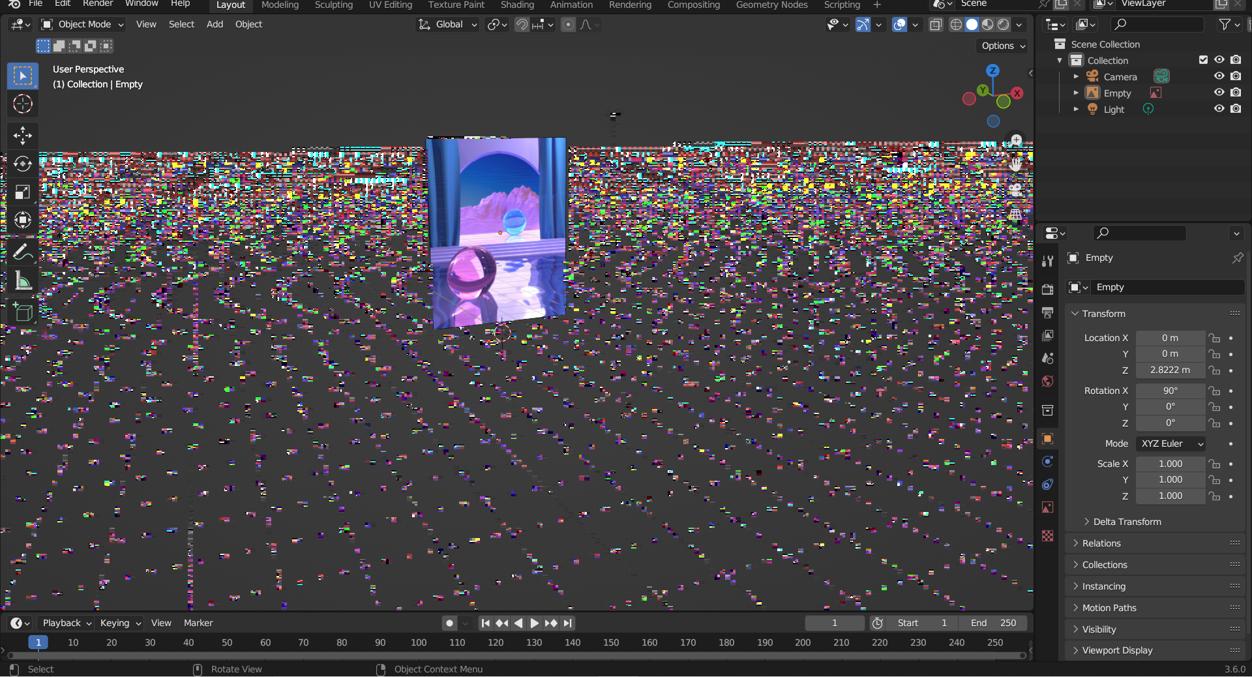This screenshot has height=677, width=1252.
Task: Open the Playback popover
Action: pos(66,624)
